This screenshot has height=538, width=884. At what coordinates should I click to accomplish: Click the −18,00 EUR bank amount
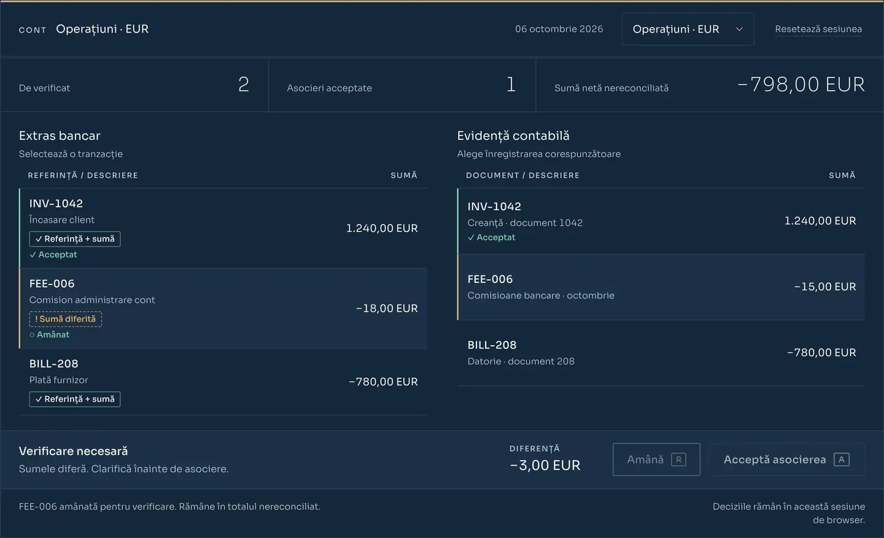tap(387, 308)
